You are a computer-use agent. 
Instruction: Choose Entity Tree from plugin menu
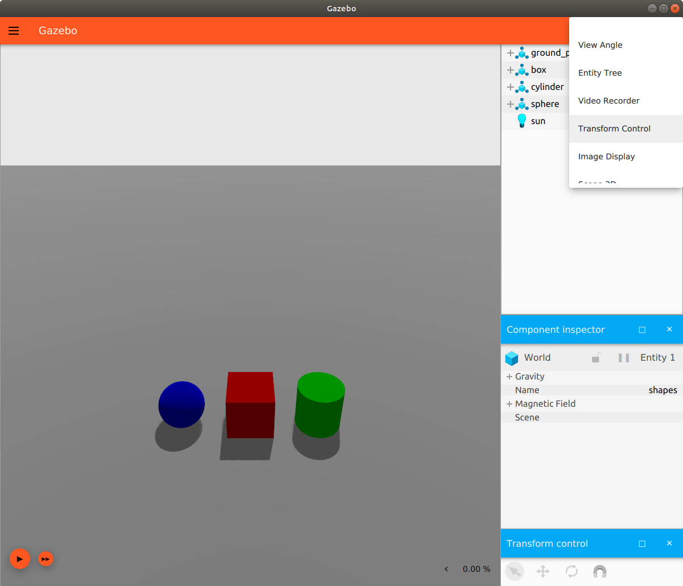click(626, 73)
